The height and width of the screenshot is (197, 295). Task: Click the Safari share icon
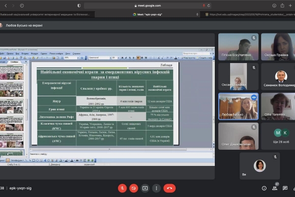pyautogui.click(x=282, y=5)
